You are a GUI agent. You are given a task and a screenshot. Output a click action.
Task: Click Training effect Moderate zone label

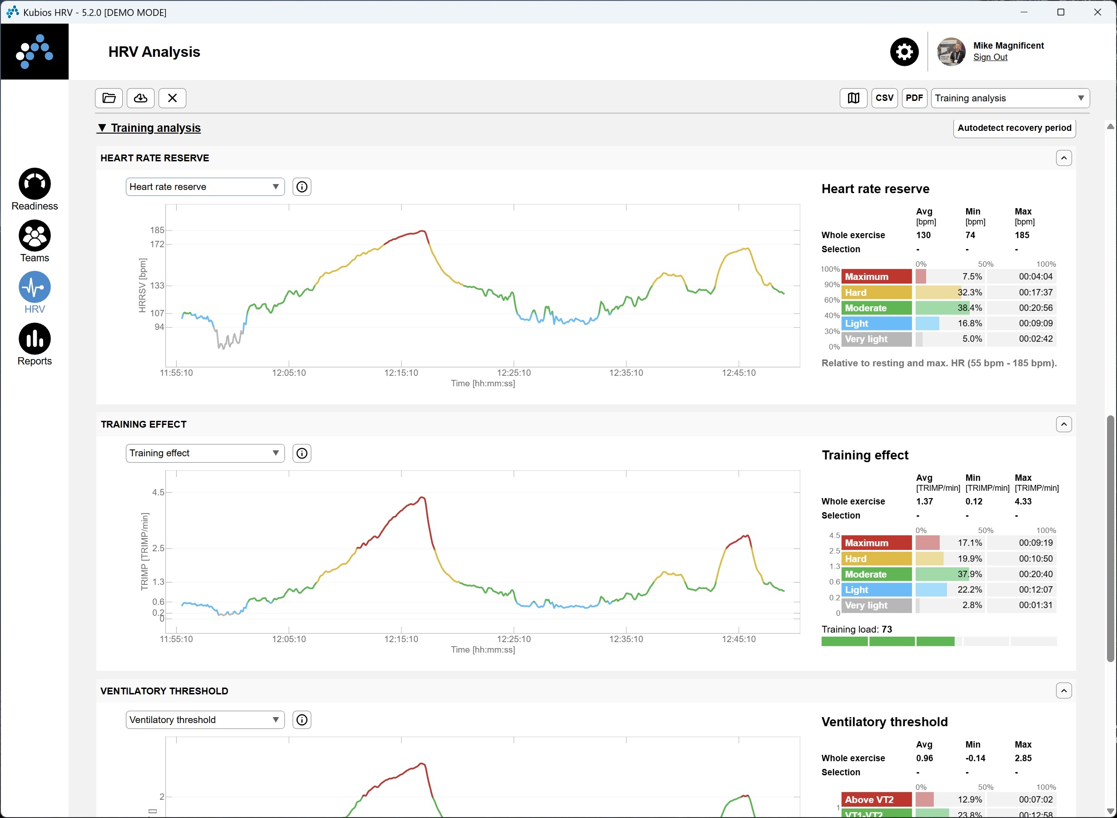pyautogui.click(x=877, y=574)
